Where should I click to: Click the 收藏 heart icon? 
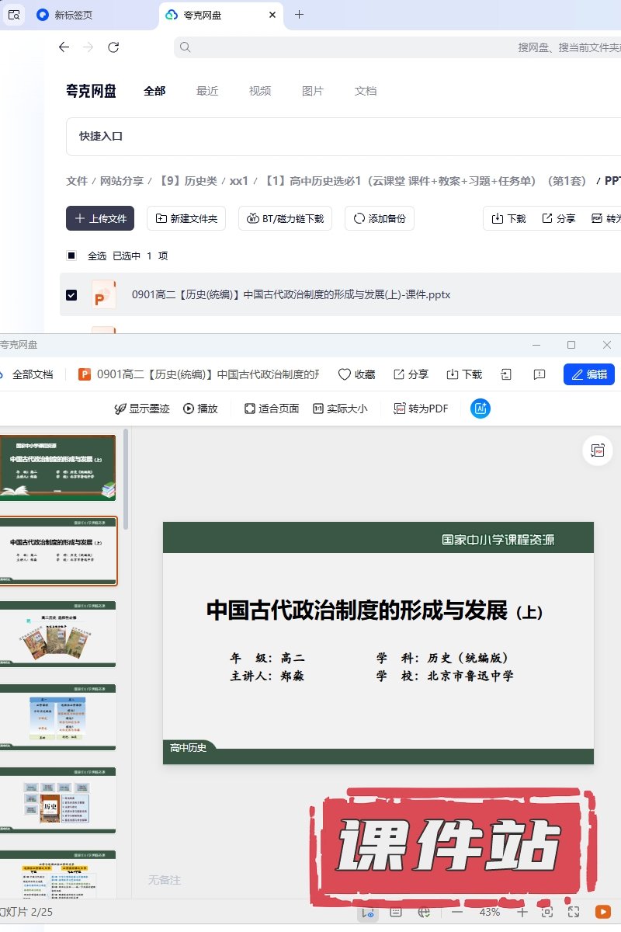click(x=345, y=374)
